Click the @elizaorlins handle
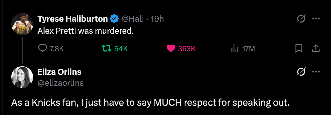The height and width of the screenshot is (115, 331). pos(60,83)
